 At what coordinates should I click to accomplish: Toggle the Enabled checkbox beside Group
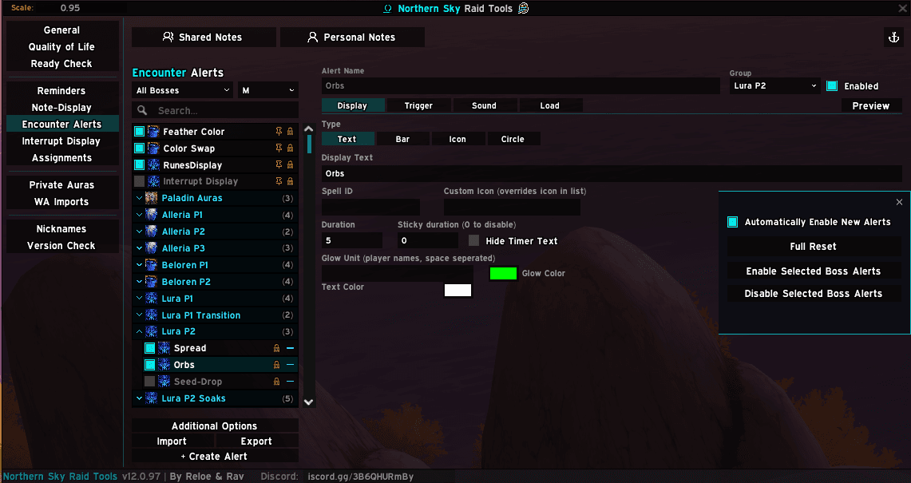pyautogui.click(x=832, y=86)
